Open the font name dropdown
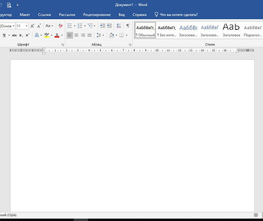Screen dimensions: 263x221 (13, 26)
